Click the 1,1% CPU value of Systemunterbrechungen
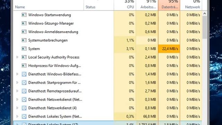 click(130, 40)
